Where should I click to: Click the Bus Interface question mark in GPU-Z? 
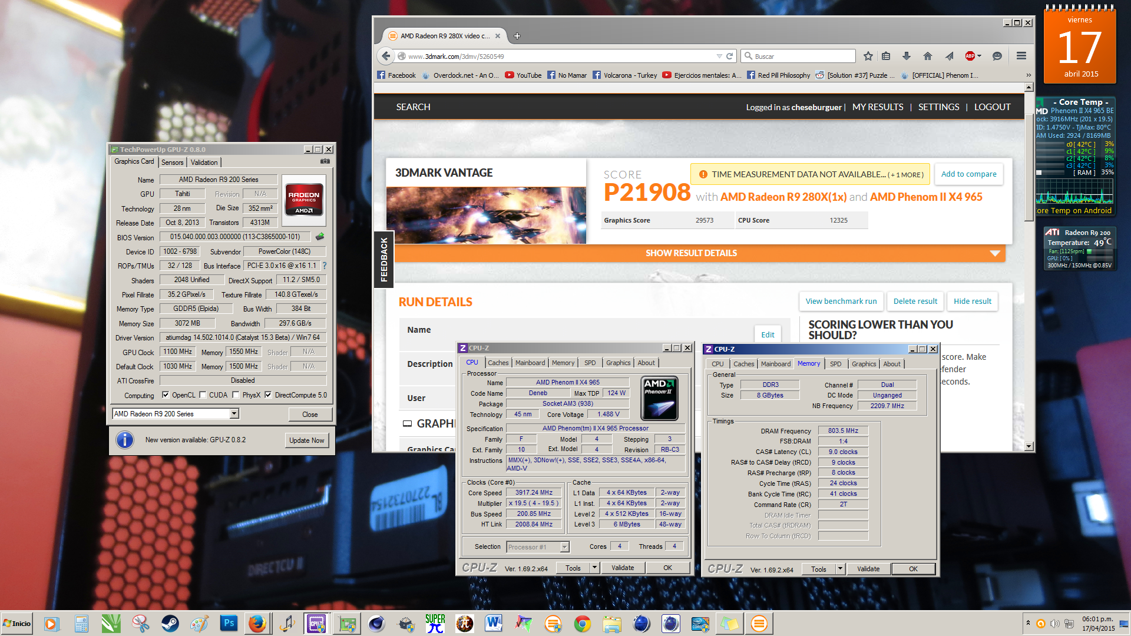[325, 266]
